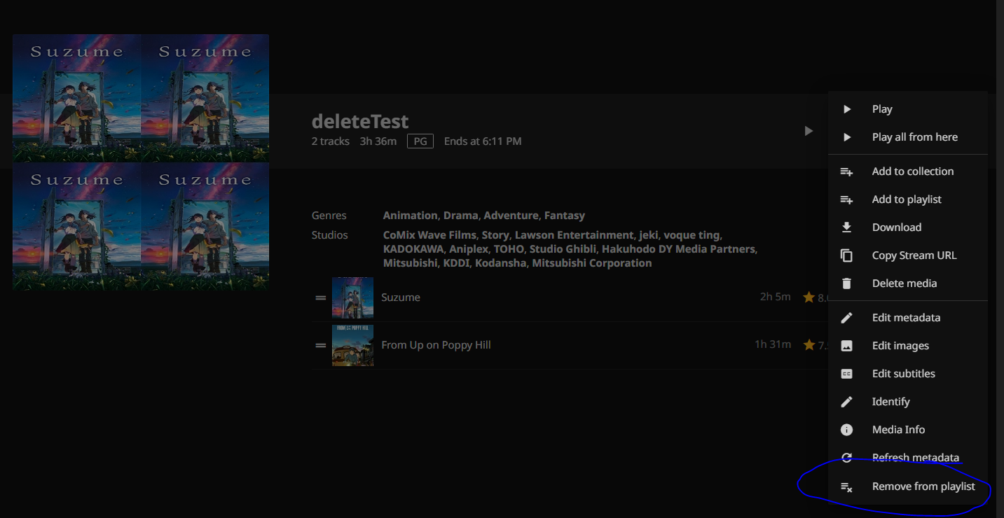This screenshot has width=1004, height=518.
Task: Click the Add to collection icon
Action: 846,171
